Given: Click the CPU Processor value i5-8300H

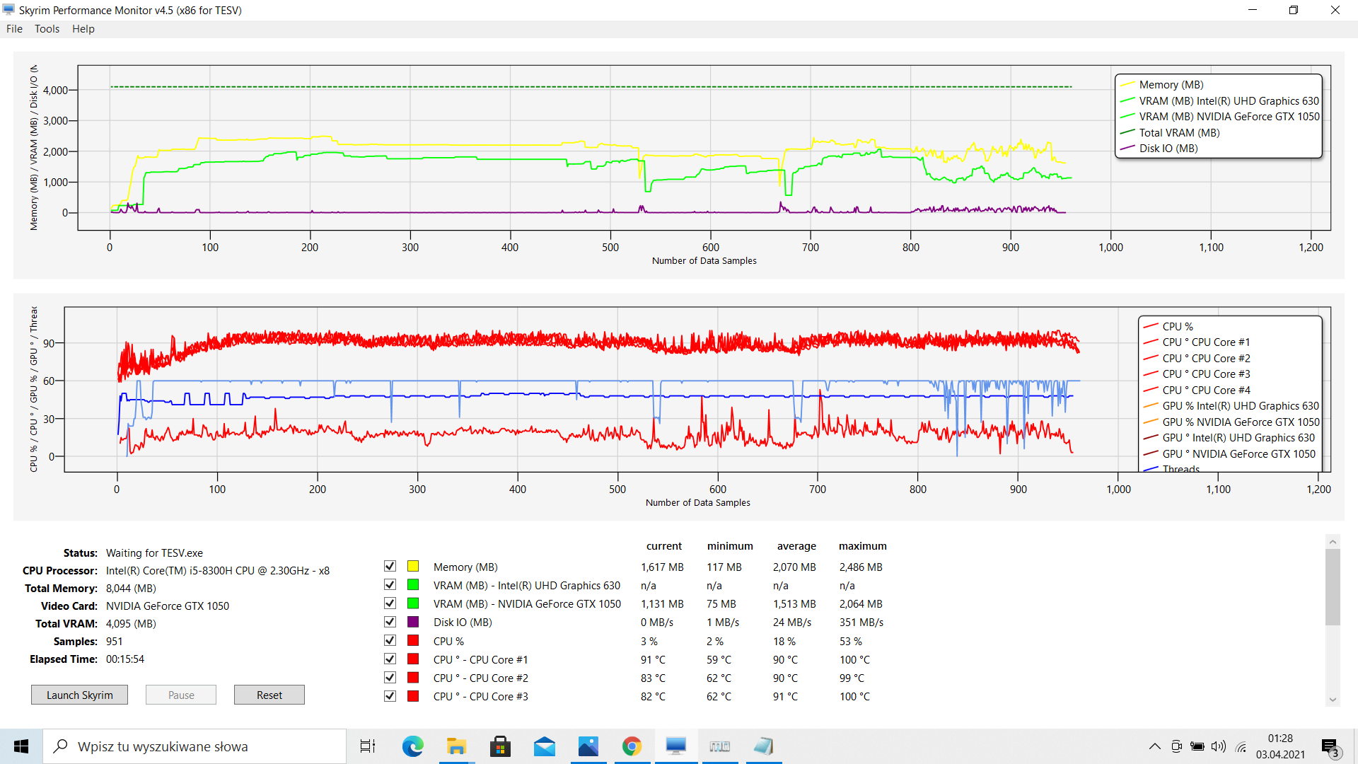Looking at the screenshot, I should click(218, 570).
